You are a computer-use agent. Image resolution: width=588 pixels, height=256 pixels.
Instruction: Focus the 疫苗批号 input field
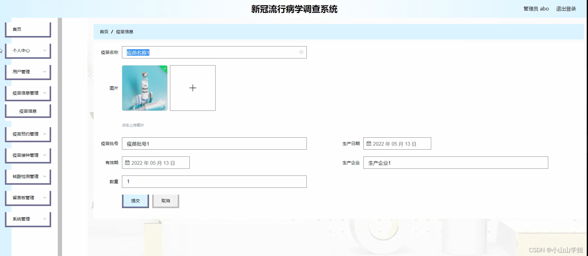(x=214, y=144)
